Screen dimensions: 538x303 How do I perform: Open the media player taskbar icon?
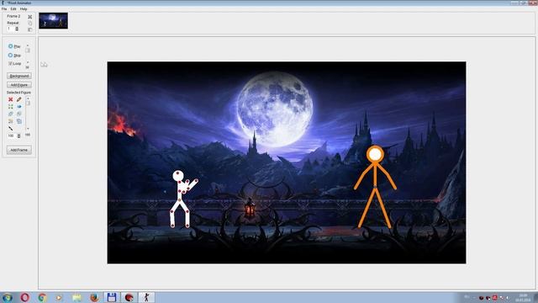pyautogui.click(x=59, y=297)
